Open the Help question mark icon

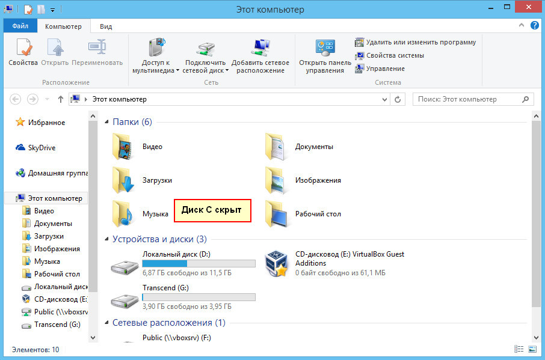(x=535, y=25)
